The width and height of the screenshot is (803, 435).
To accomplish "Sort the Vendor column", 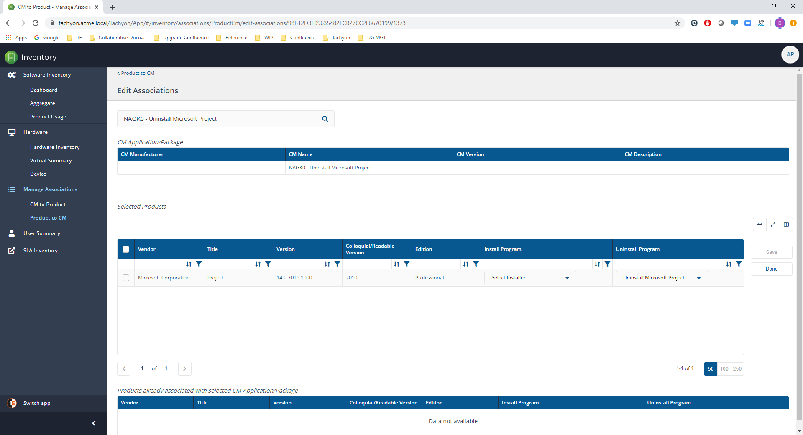I will tap(189, 264).
